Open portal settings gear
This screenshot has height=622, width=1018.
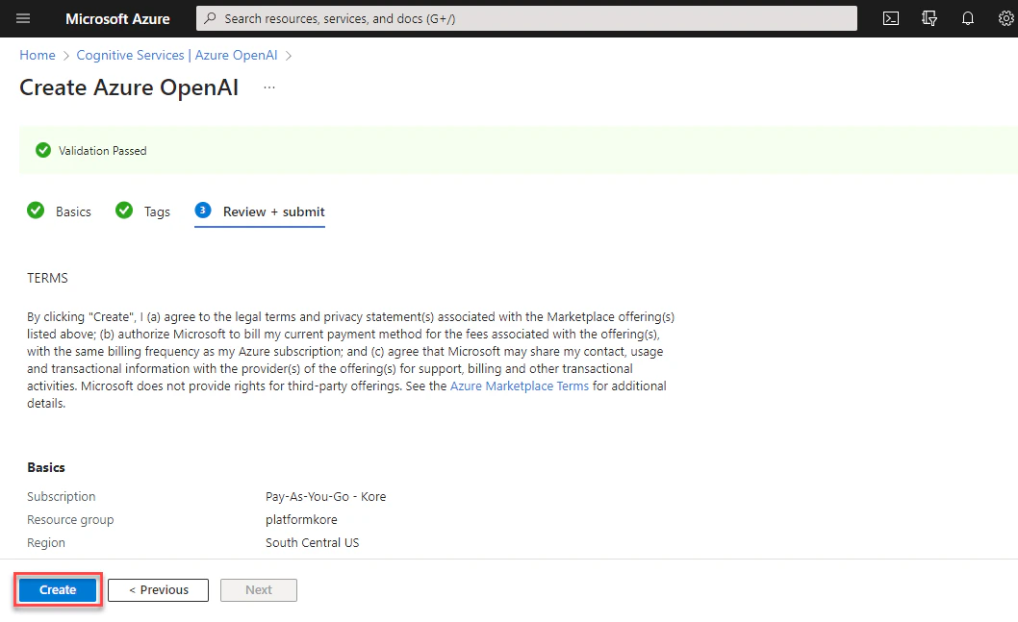pos(1005,18)
